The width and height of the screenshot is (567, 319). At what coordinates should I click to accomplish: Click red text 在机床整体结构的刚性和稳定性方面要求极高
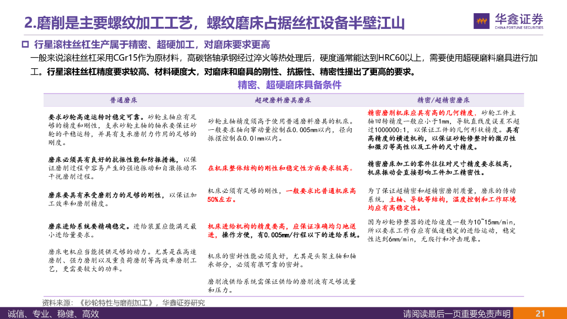coord(280,168)
